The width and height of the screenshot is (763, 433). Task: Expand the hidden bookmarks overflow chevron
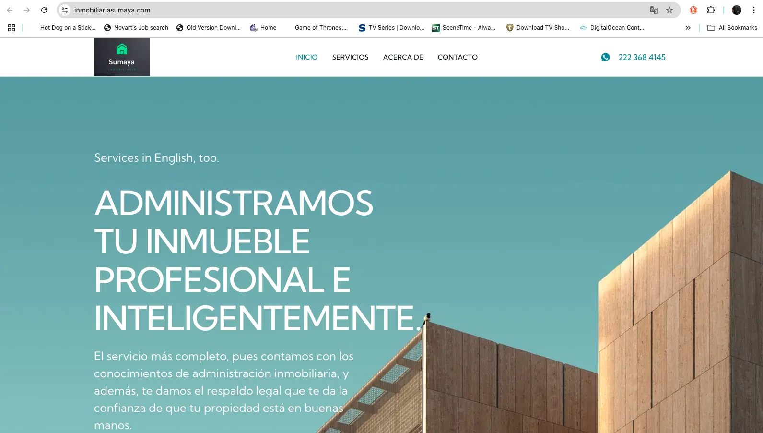[x=688, y=28]
